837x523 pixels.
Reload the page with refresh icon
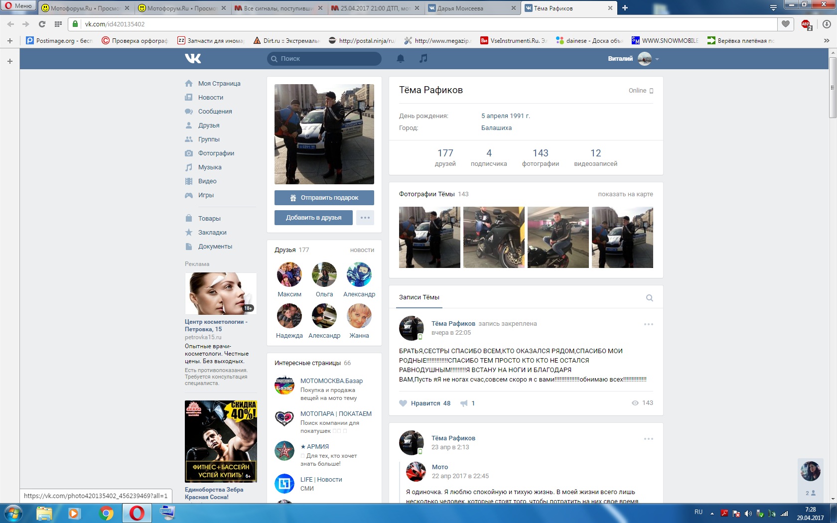click(x=42, y=24)
